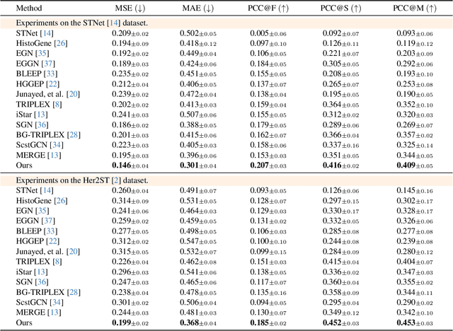Click the ScstGCN PCC@F cell '0.094±0.05'
This screenshot has height=331, width=453.
click(268, 303)
